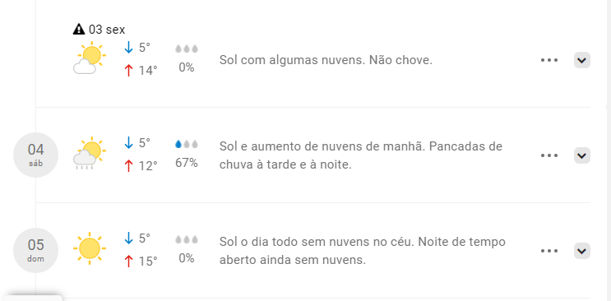The image size is (611, 301).
Task: Click the red up arrow next to 15° maximum
Action: tap(128, 261)
